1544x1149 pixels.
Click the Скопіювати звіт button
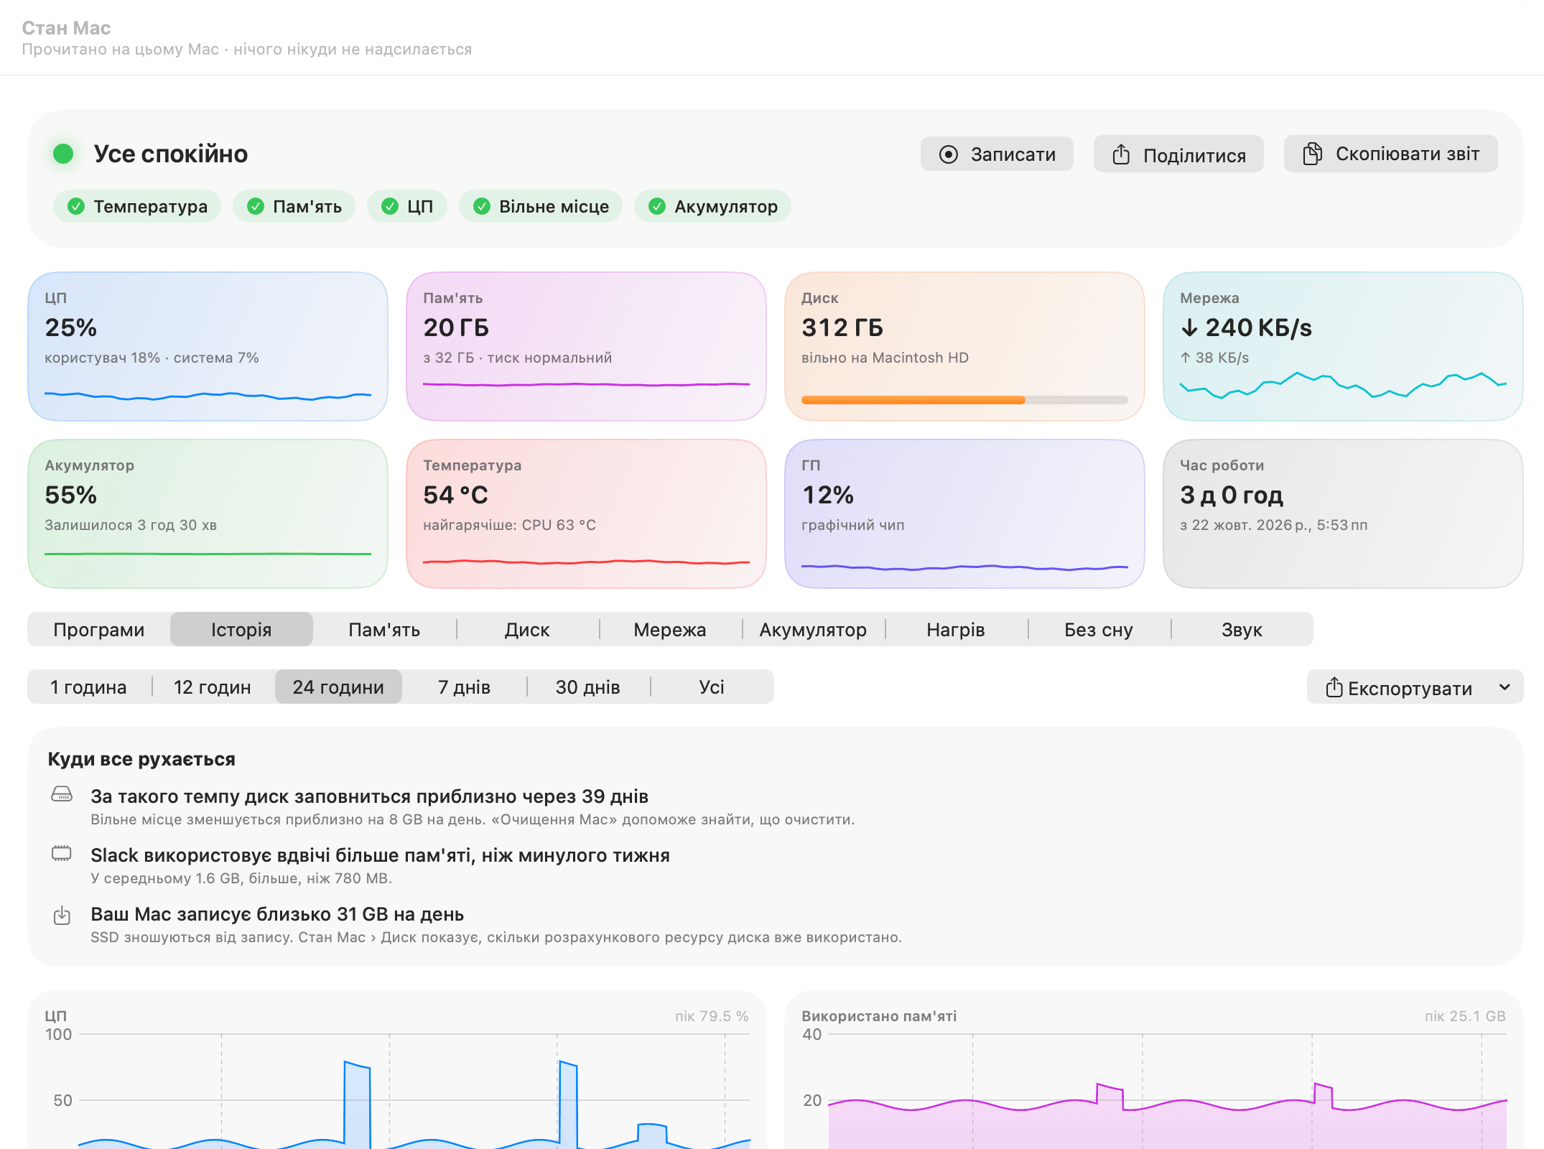click(1390, 154)
